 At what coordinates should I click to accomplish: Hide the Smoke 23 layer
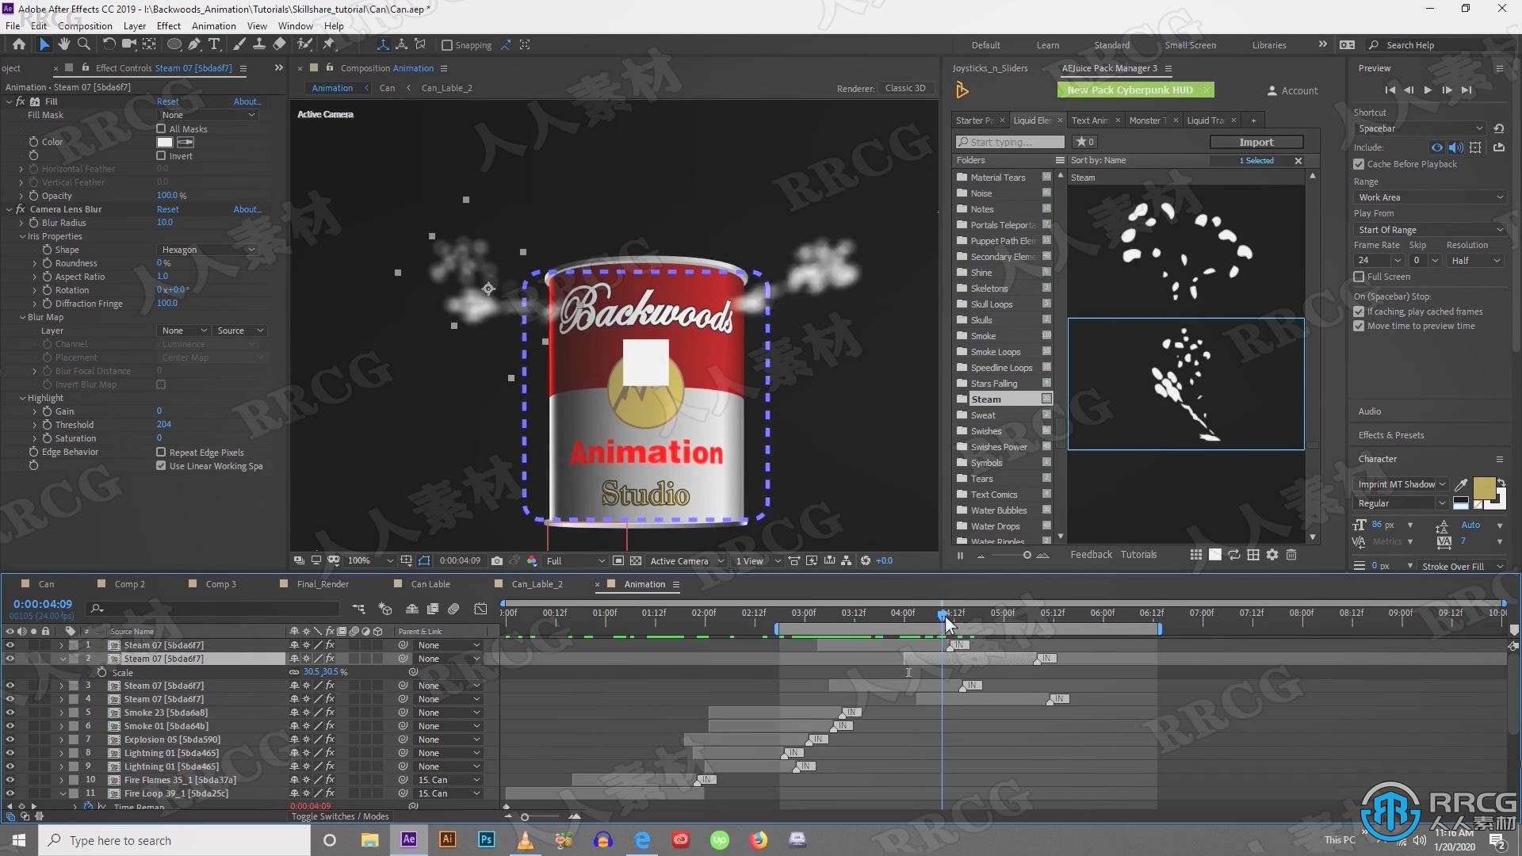tap(10, 713)
